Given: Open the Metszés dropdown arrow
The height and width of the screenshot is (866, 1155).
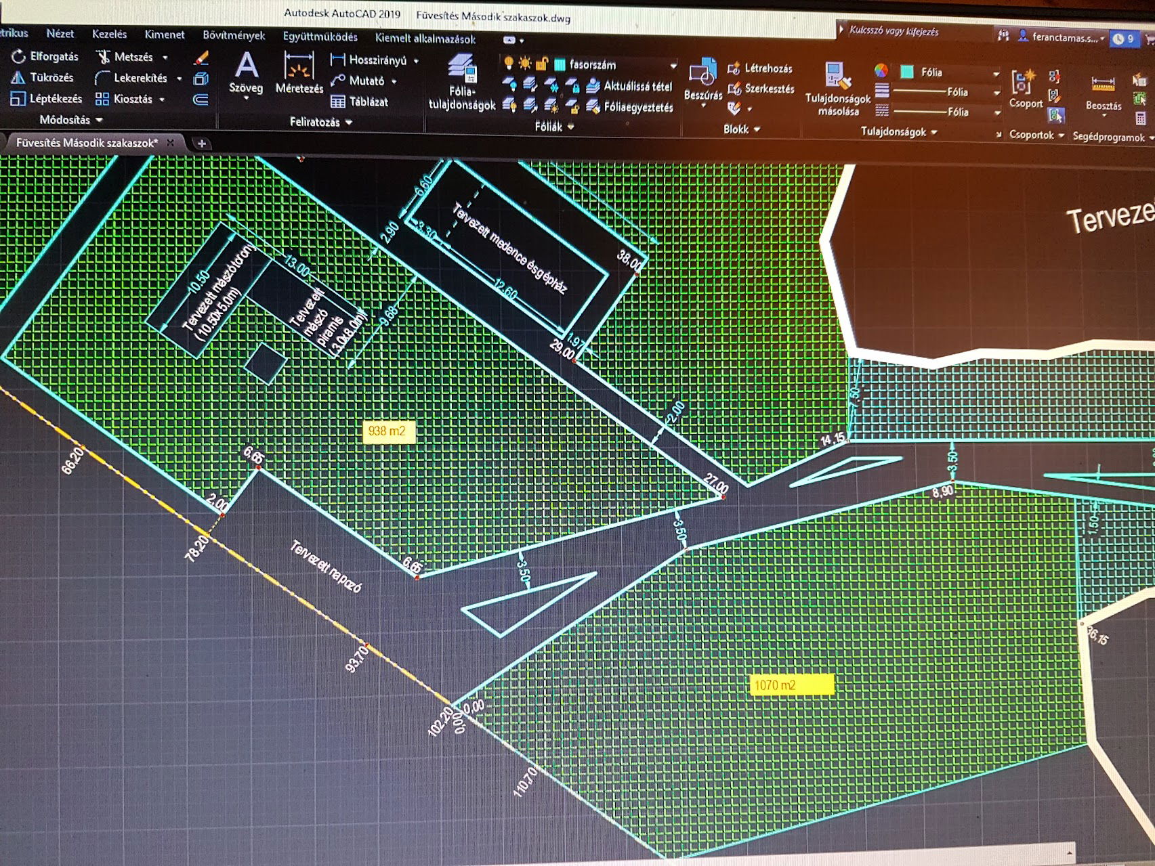Looking at the screenshot, I should pos(165,58).
